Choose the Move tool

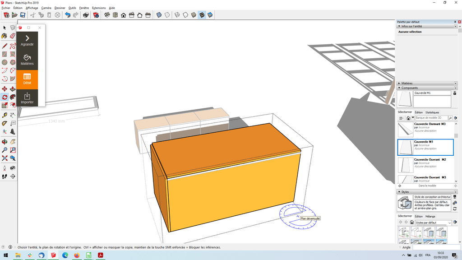[5, 89]
